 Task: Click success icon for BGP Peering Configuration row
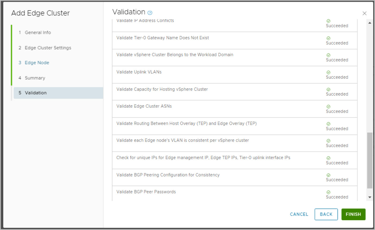pyautogui.click(x=328, y=175)
